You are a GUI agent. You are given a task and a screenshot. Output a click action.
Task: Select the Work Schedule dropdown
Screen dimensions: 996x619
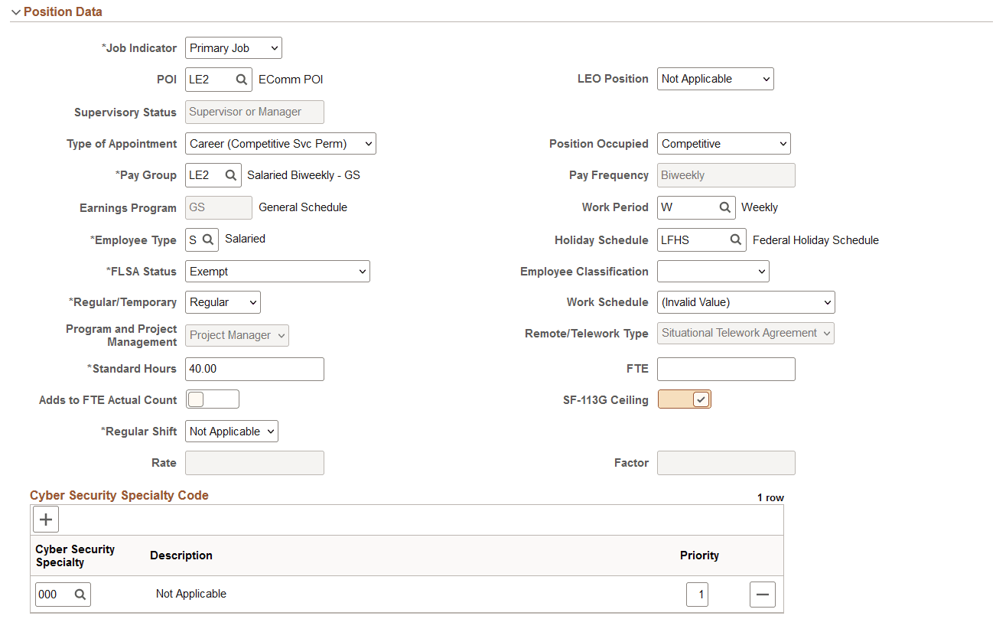pos(745,302)
